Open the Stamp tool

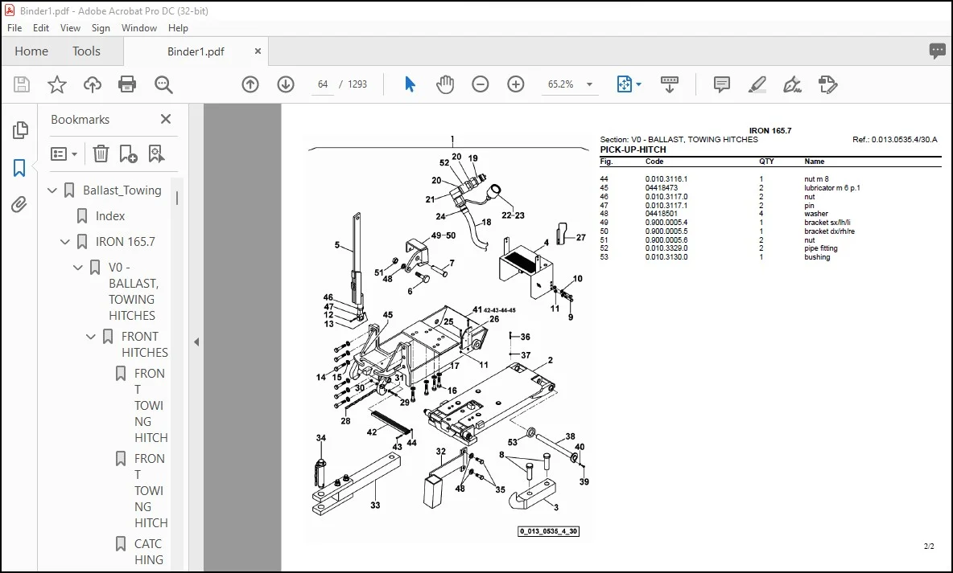(827, 84)
